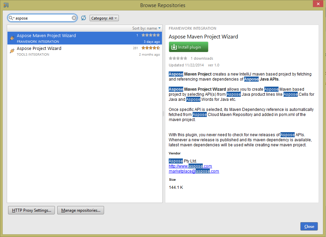Clear search text using the X icon
This screenshot has height=237, width=326.
point(74,18)
